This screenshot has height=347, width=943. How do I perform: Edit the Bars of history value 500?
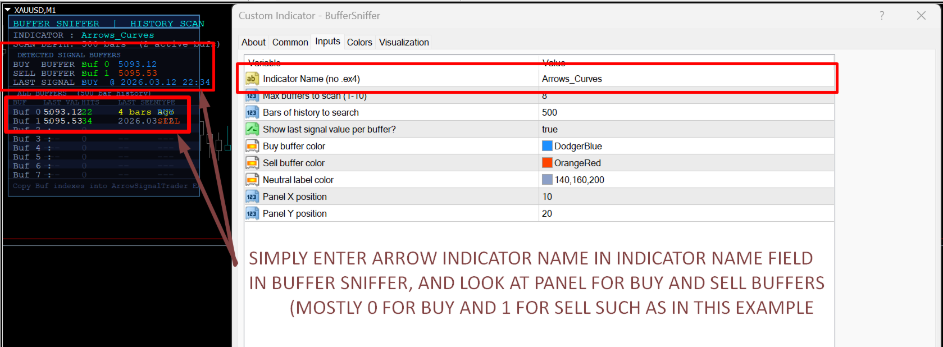pyautogui.click(x=549, y=112)
